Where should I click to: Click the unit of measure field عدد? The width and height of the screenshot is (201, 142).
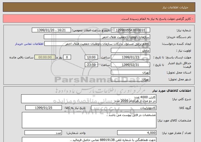click(43, 133)
